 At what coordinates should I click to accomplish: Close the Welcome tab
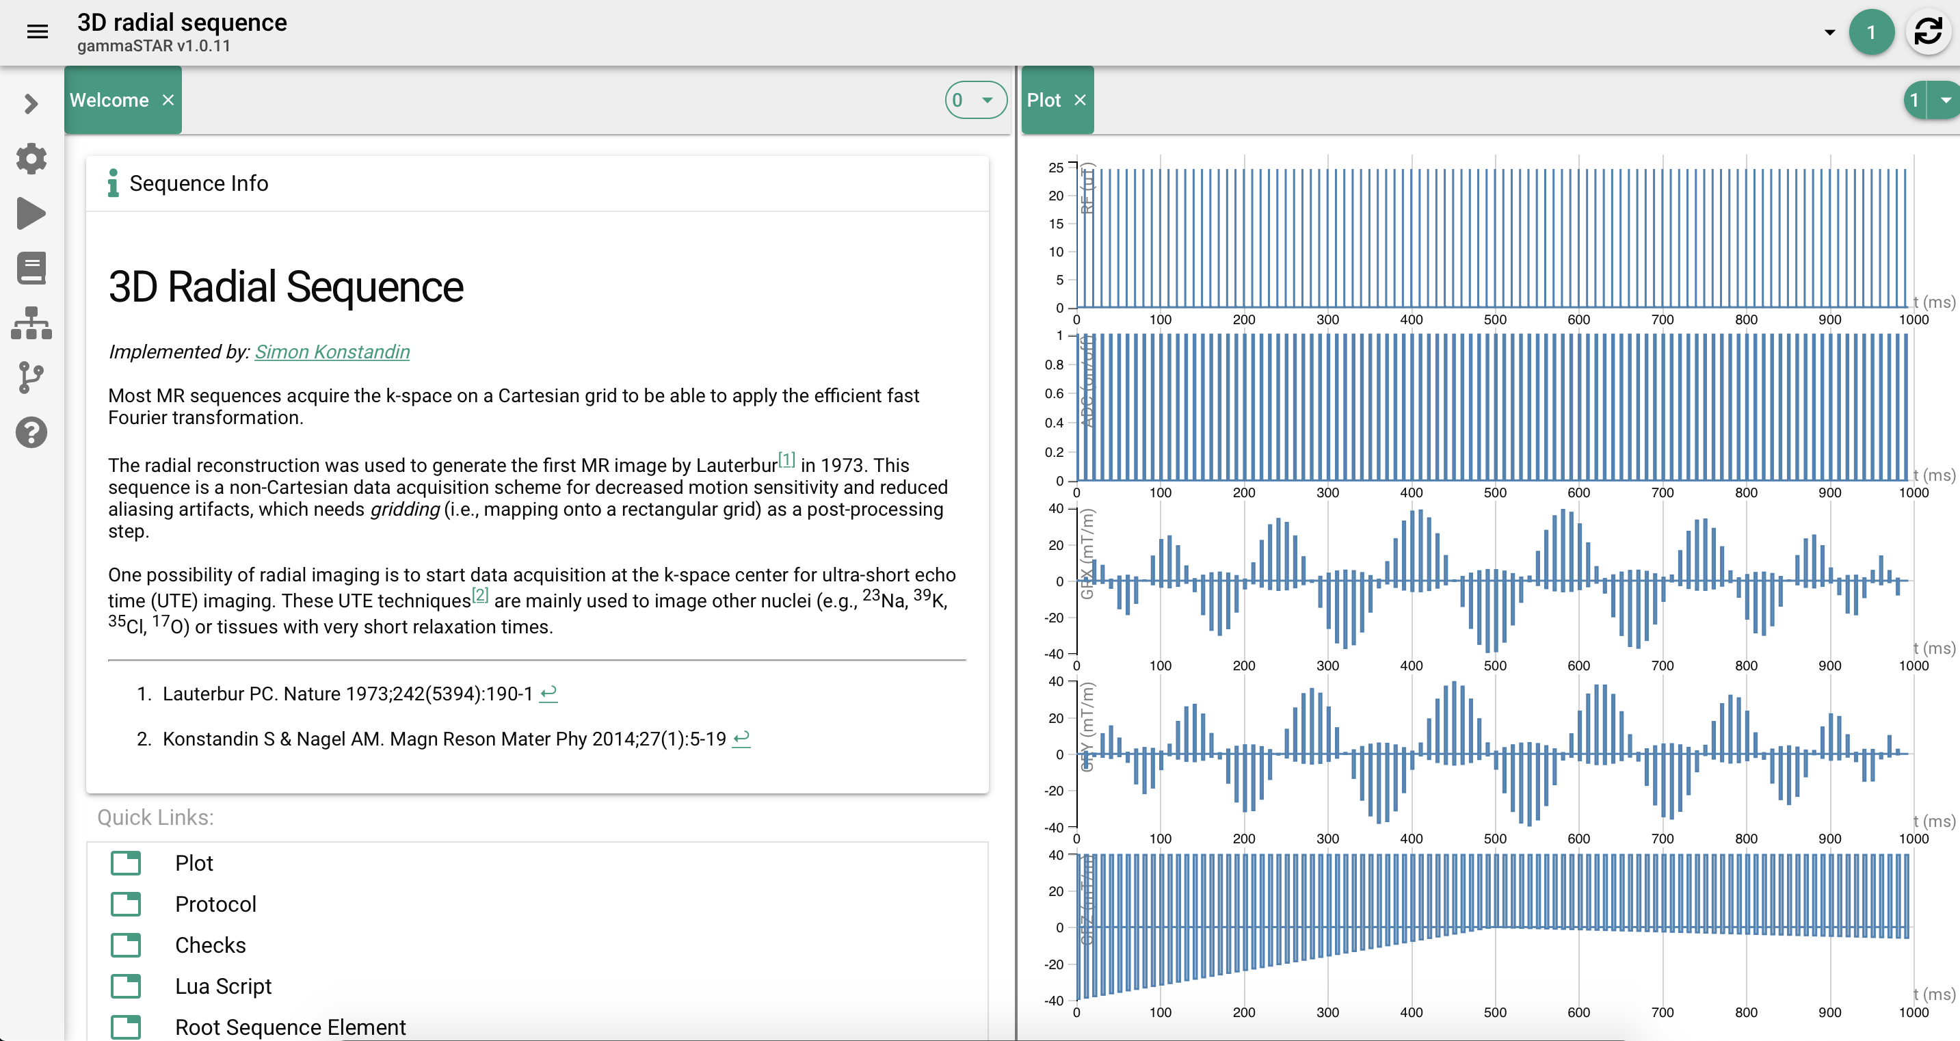point(168,100)
